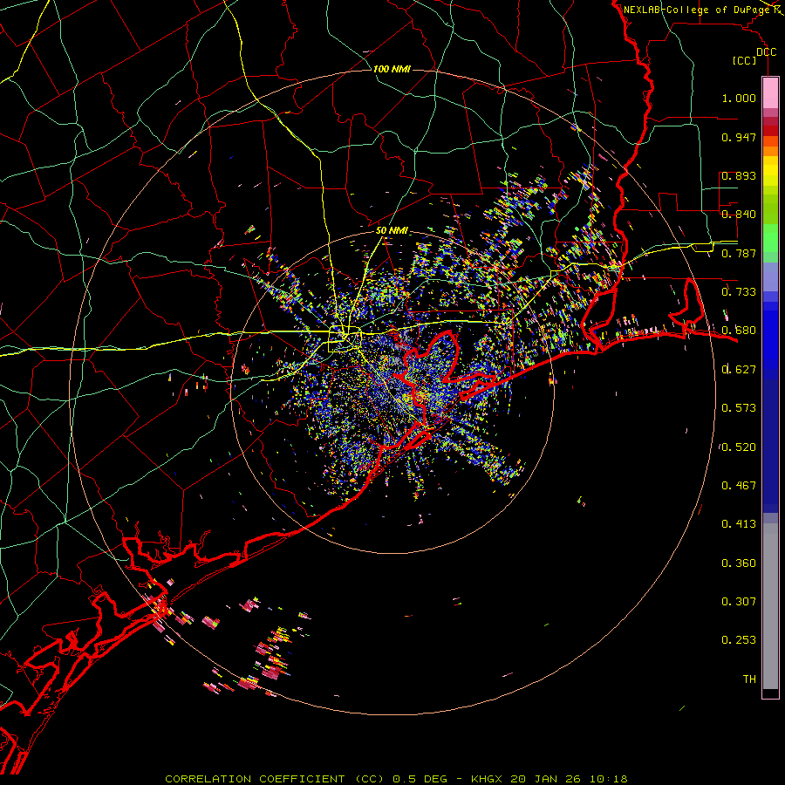Click the 0.733 color scale label
This screenshot has height=785, width=785.
pyautogui.click(x=739, y=292)
